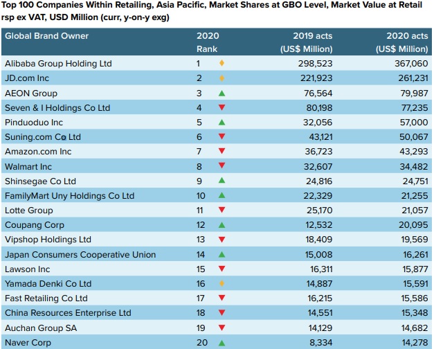Image resolution: width=434 pixels, height=349 pixels.
Task: Click Japan Consumers Cooperative Union name
Action: [x=80, y=254]
